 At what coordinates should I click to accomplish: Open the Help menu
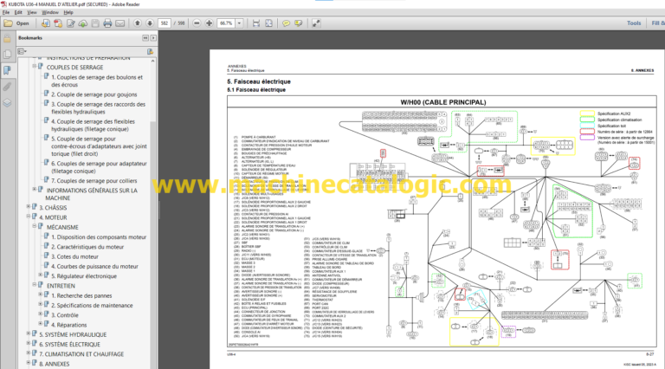coord(68,12)
